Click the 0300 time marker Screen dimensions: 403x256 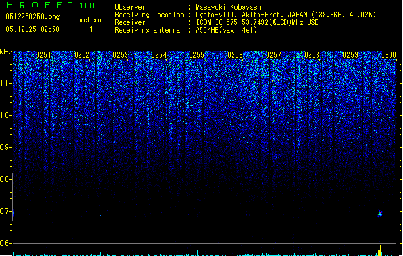389,54
